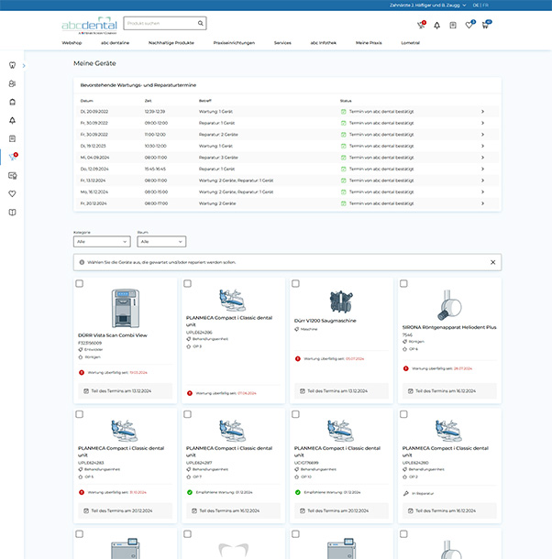Open the book icon in left sidebar

point(13,212)
